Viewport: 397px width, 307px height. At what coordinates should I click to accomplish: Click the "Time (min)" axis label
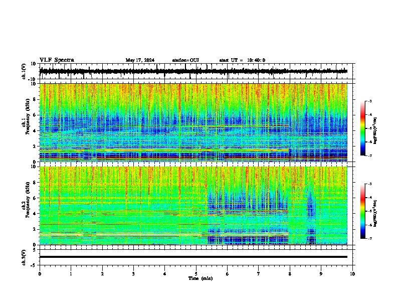201,278
